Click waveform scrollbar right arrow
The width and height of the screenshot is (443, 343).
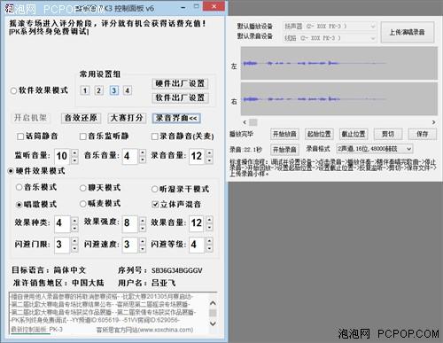(x=433, y=122)
